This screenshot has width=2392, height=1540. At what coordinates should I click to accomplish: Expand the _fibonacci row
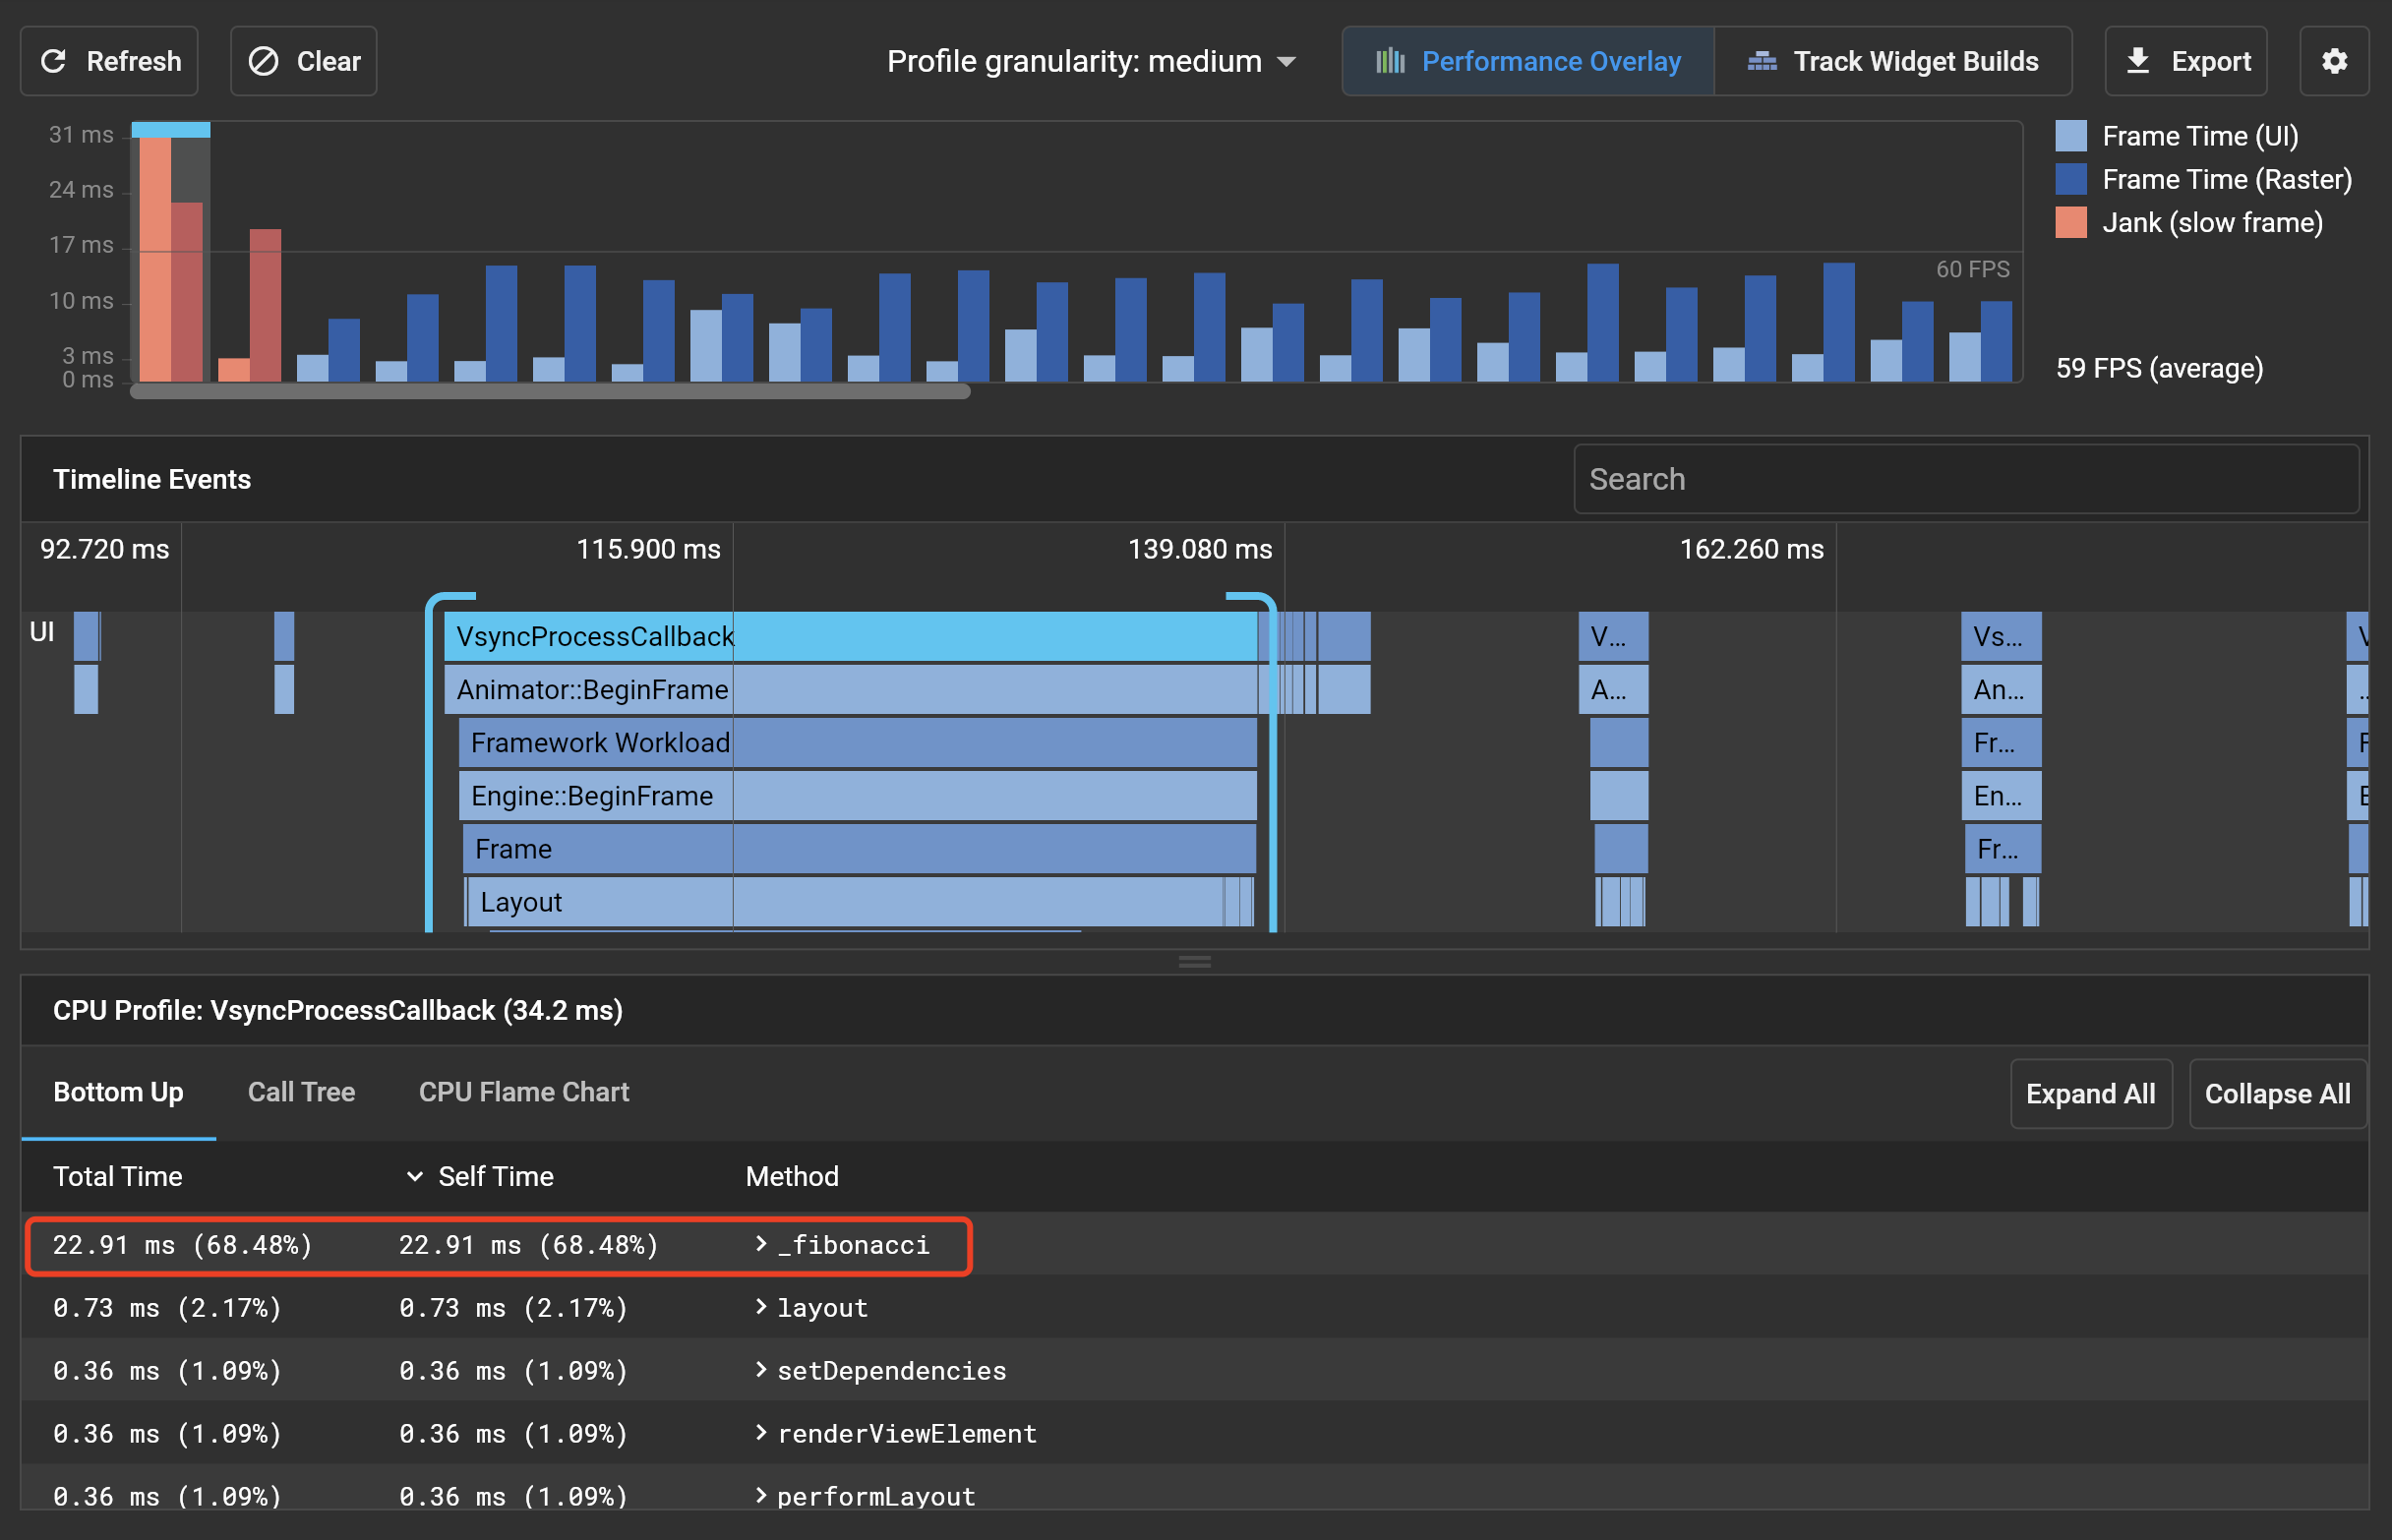(761, 1244)
